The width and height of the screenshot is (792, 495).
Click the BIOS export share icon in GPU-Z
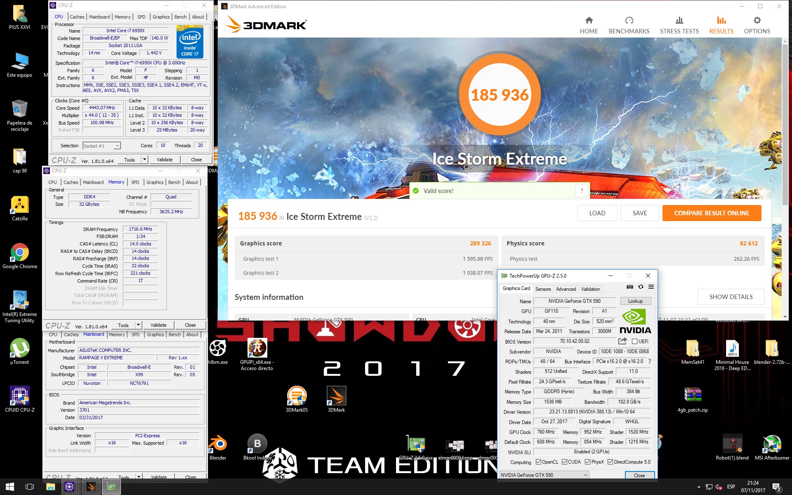[x=622, y=341]
